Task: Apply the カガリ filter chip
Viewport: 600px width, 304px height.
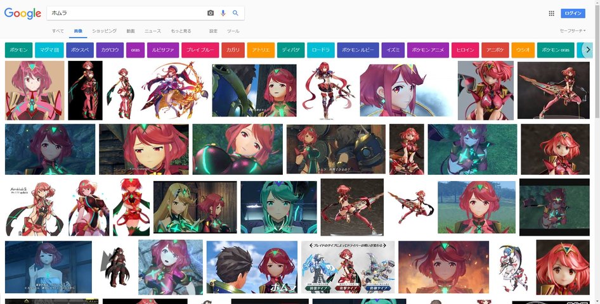Action: point(233,50)
